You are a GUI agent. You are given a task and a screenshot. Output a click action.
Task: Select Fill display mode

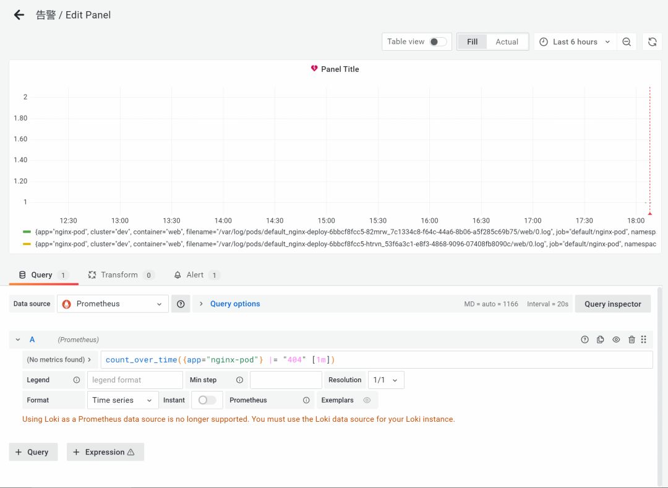472,41
